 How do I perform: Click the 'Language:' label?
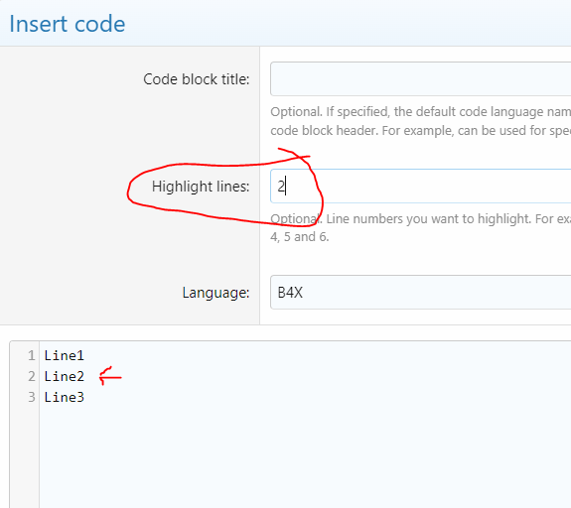coord(215,293)
